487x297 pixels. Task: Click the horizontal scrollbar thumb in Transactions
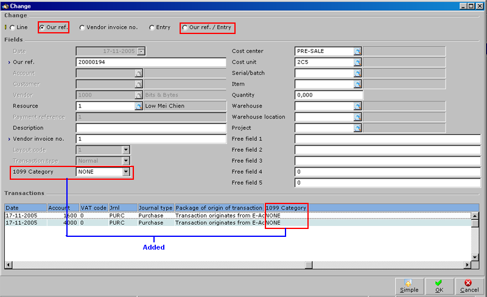point(309,265)
